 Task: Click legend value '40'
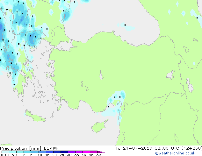click(x=84, y=155)
